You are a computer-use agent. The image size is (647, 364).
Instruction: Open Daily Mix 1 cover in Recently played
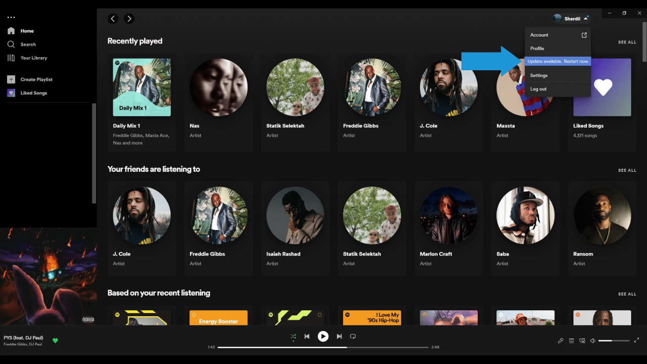point(142,87)
